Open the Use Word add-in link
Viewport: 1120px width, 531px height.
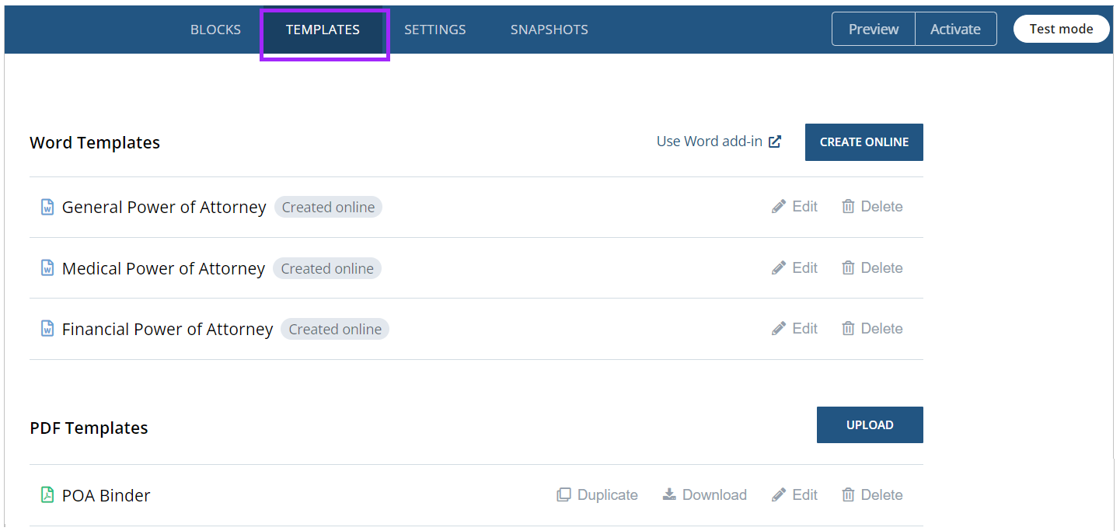coord(709,141)
